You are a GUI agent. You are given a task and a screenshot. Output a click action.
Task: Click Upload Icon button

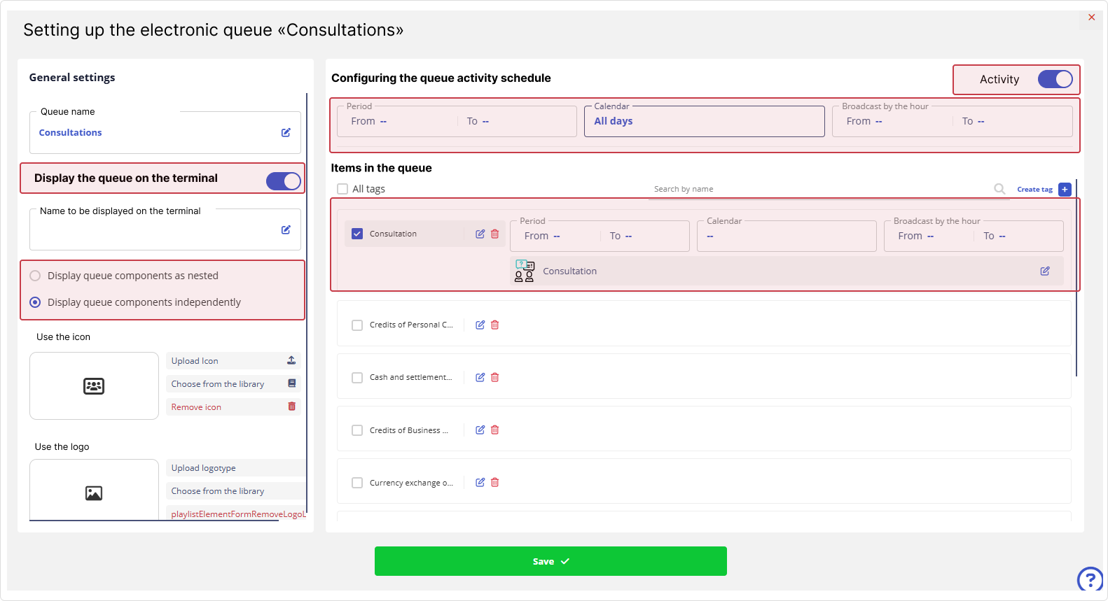click(x=233, y=361)
